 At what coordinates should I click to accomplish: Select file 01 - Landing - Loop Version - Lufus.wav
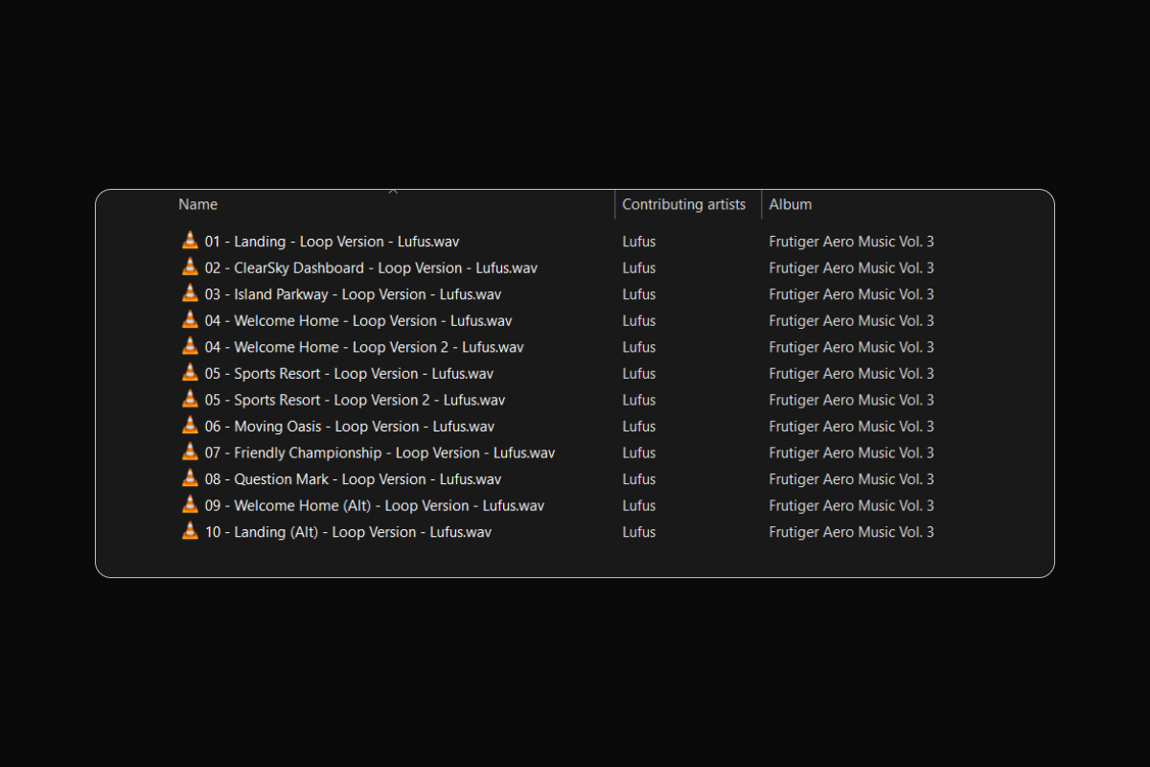pyautogui.click(x=332, y=242)
